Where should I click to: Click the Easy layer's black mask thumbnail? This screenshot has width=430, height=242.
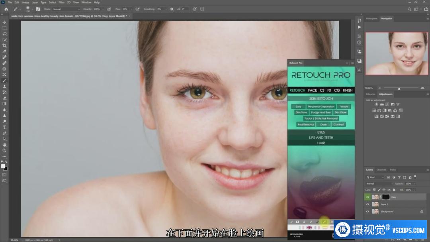pos(385,197)
